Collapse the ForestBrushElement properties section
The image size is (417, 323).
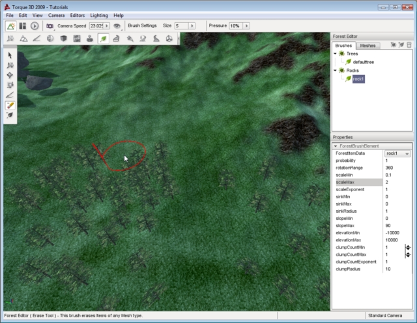pyautogui.click(x=336, y=146)
